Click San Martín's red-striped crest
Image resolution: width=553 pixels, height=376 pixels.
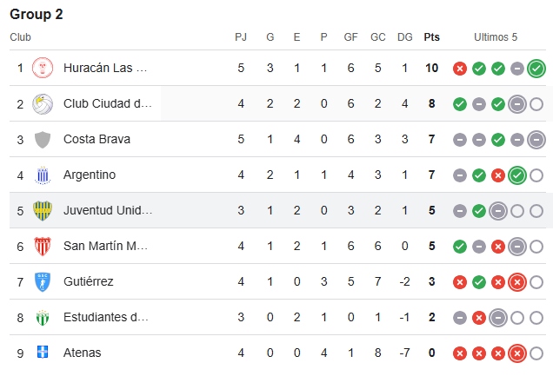[x=43, y=246]
